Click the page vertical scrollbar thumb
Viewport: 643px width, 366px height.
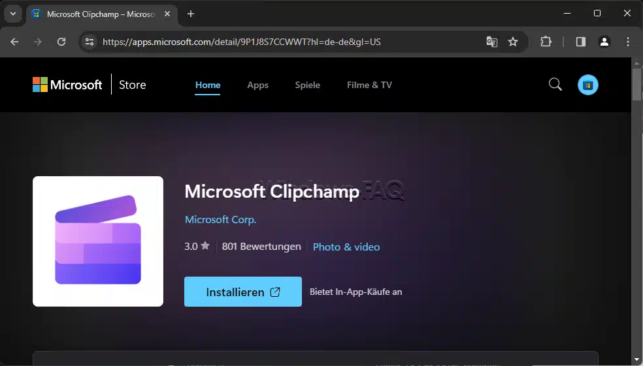(x=637, y=84)
